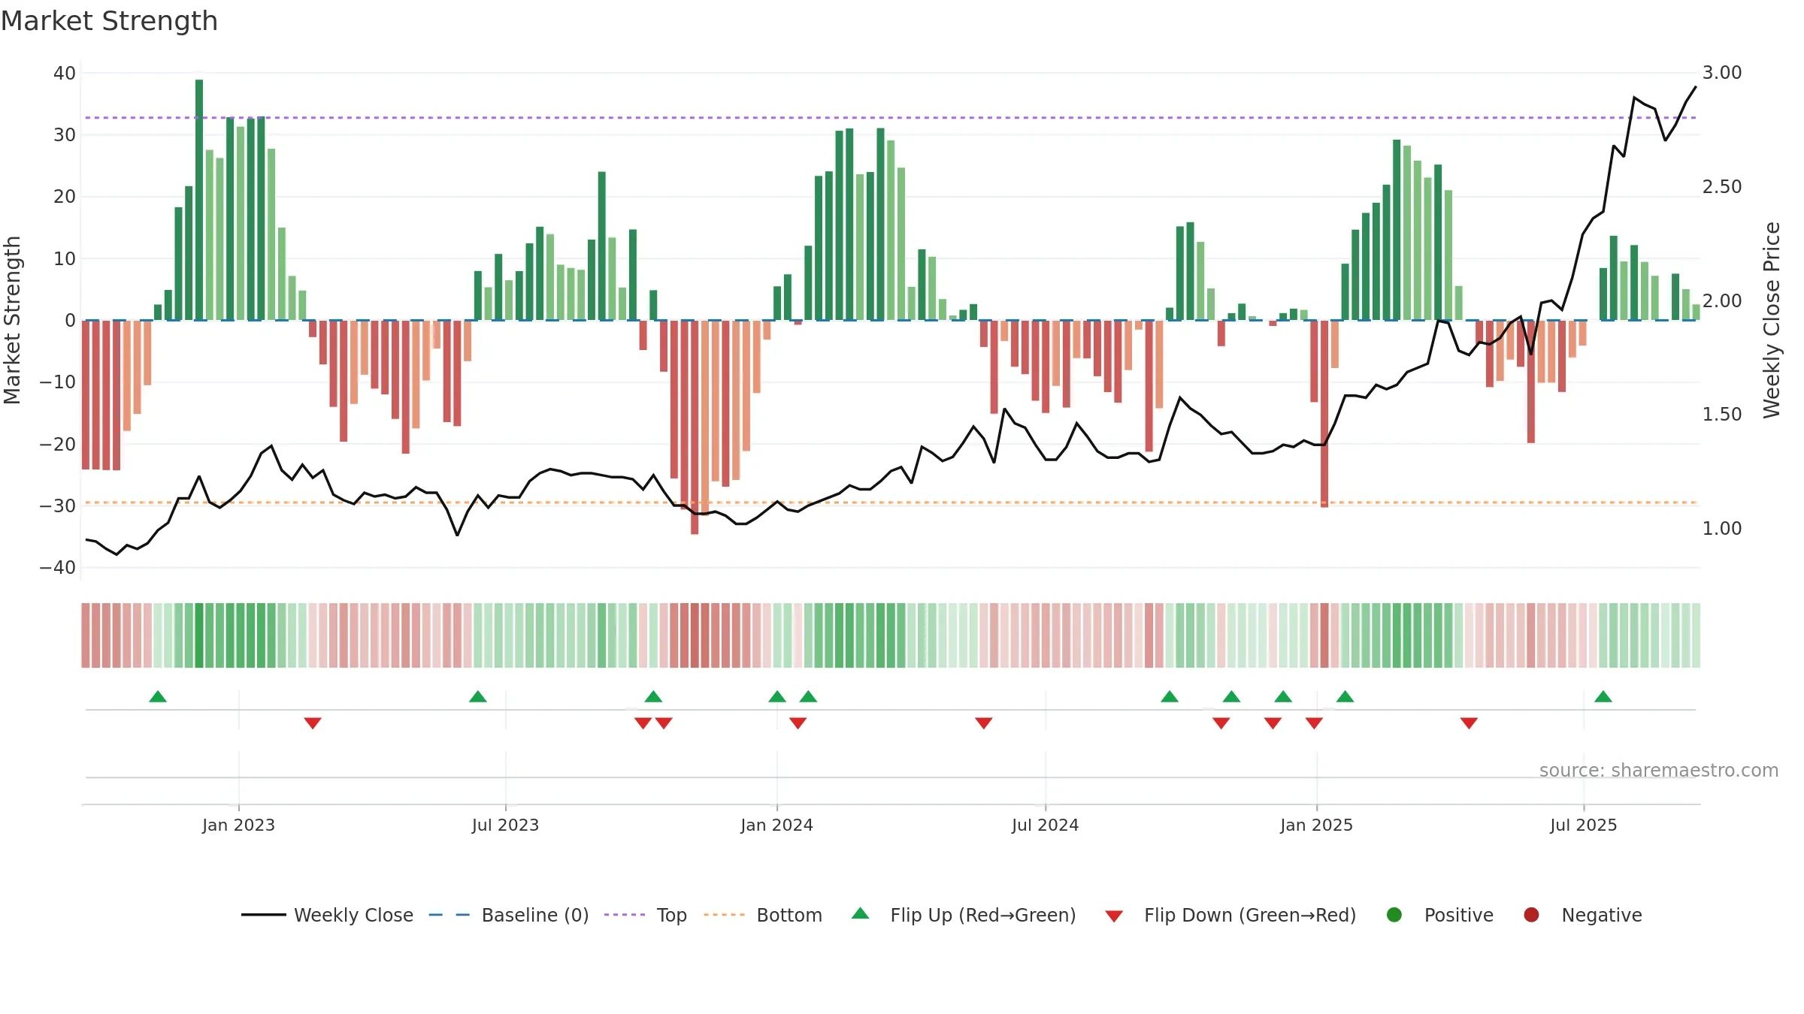Click the green Positive legend circle
1804x1014 pixels.
[x=1394, y=915]
